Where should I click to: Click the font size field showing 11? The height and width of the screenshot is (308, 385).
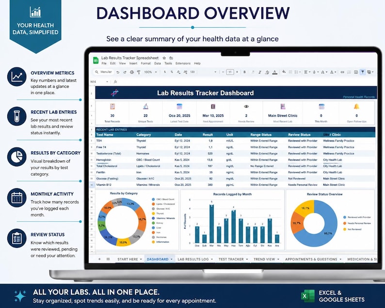230,72
